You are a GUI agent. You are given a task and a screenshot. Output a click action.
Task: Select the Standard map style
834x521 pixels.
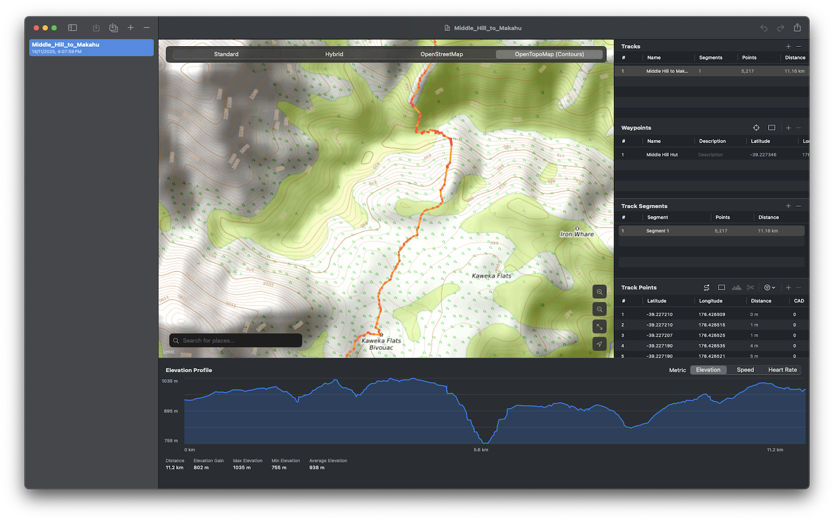pyautogui.click(x=226, y=54)
